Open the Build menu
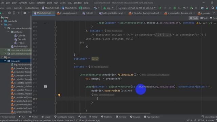 pyautogui.click(x=50, y=3)
